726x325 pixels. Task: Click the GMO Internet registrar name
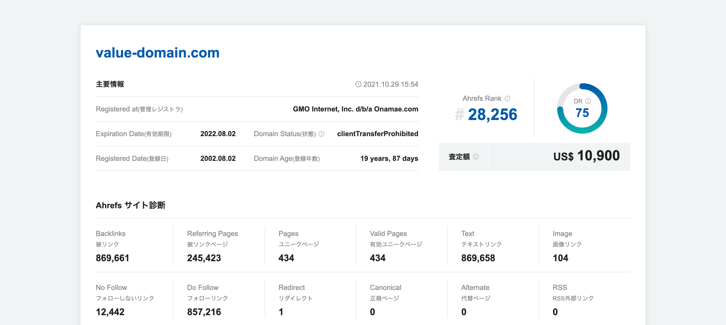pos(355,109)
